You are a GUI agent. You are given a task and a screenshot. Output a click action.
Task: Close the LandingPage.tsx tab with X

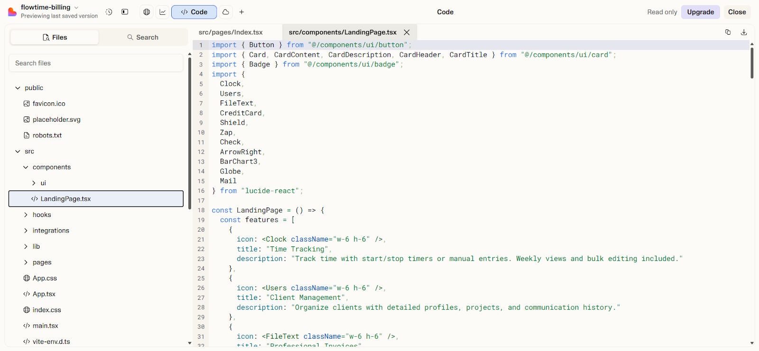(x=407, y=32)
